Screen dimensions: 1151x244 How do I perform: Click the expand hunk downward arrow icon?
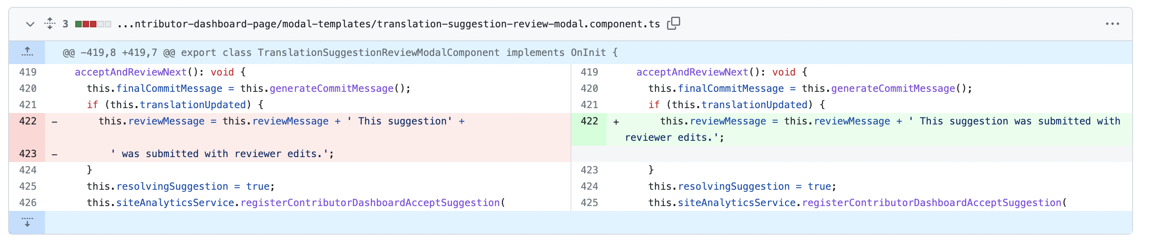(x=28, y=222)
